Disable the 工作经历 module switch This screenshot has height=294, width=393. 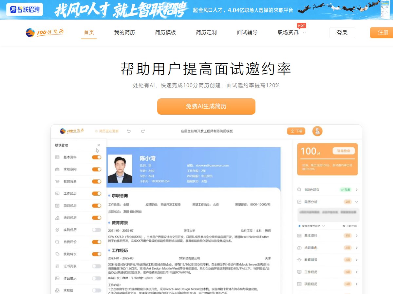tap(97, 193)
